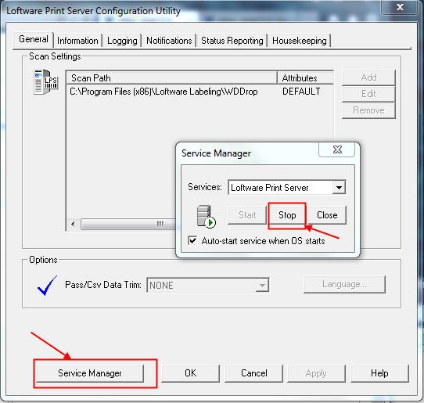Click the left scroll arrow in scan list
This screenshot has height=403, width=424.
point(73,224)
